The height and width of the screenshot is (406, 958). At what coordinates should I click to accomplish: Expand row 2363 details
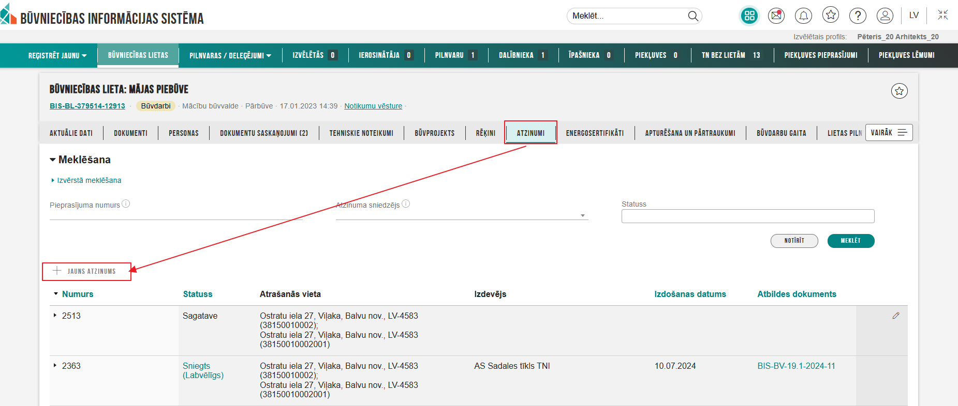pyautogui.click(x=55, y=365)
